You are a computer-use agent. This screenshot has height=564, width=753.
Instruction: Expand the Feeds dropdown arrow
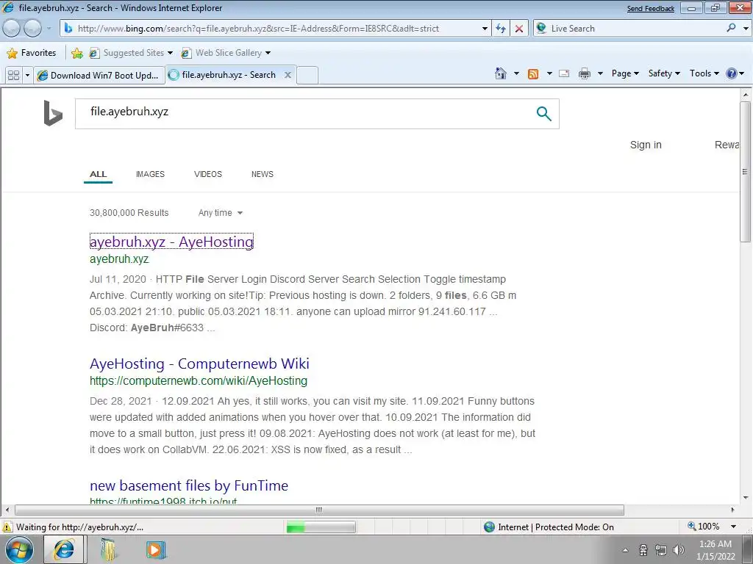549,73
